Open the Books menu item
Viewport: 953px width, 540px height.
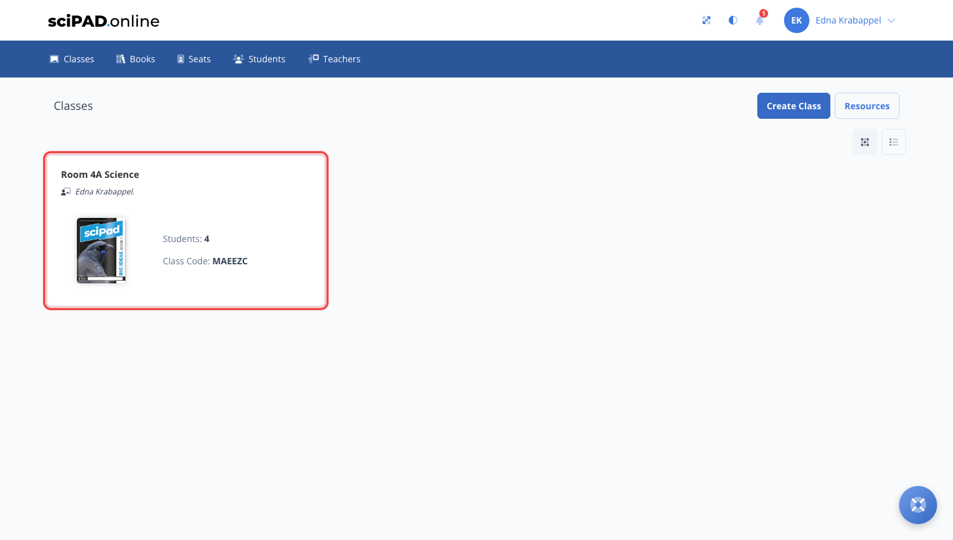pos(135,59)
